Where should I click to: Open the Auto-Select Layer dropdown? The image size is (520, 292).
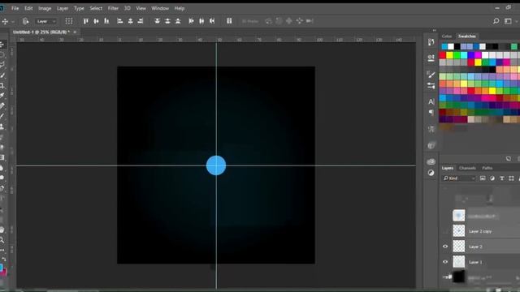tap(45, 21)
